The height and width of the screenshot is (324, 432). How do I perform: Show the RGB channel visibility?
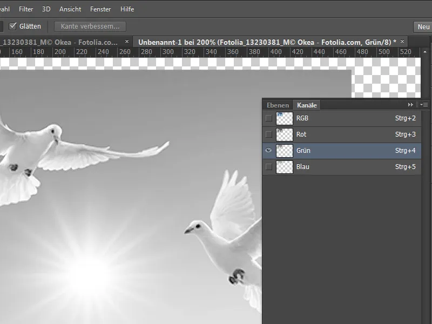tap(268, 118)
